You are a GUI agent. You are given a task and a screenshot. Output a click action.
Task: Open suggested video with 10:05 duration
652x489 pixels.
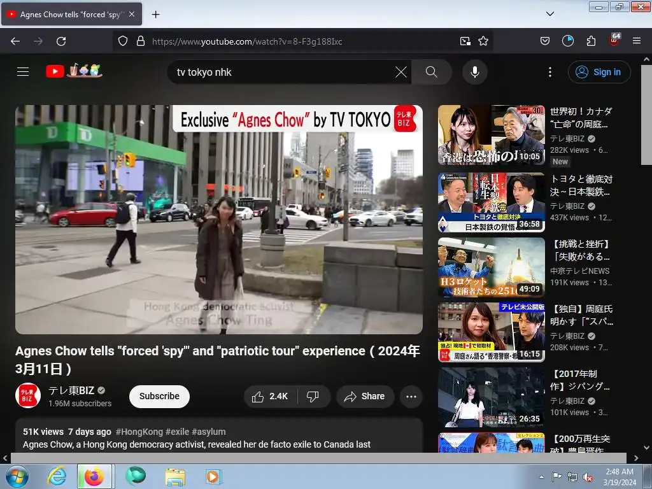(x=491, y=135)
